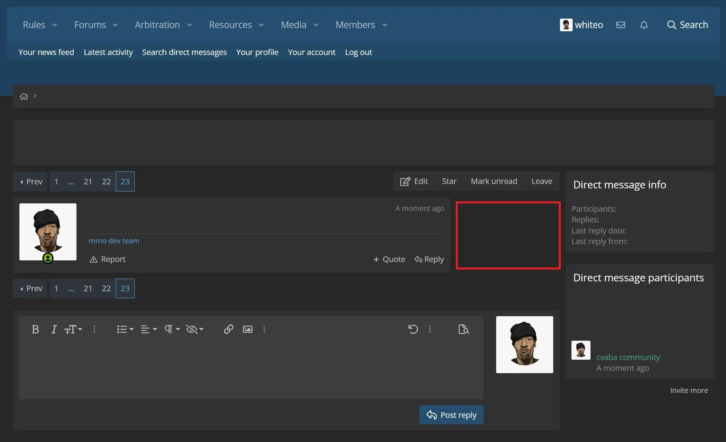Open the direct messages envelope icon

[621, 25]
